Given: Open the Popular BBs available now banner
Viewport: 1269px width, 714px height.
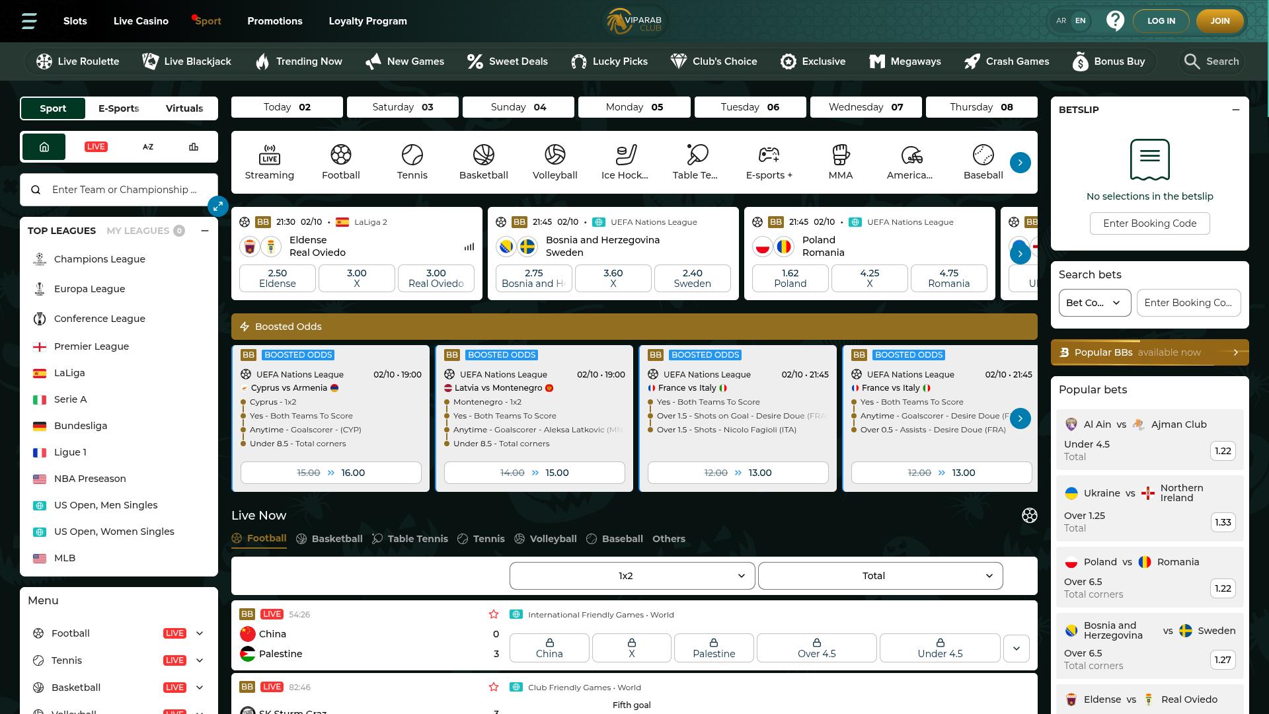Looking at the screenshot, I should (1150, 352).
